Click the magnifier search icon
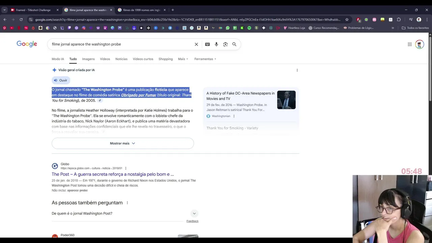The image size is (432, 243). pos(234,44)
